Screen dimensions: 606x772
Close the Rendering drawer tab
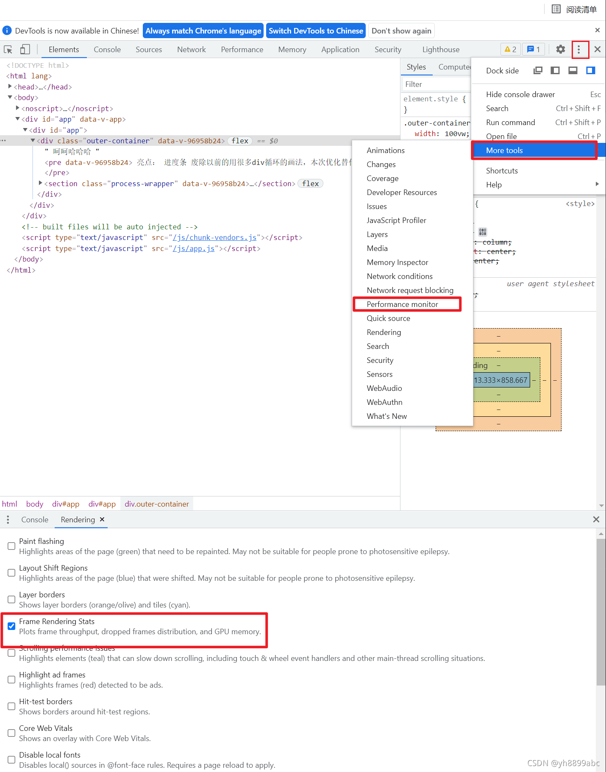(102, 519)
